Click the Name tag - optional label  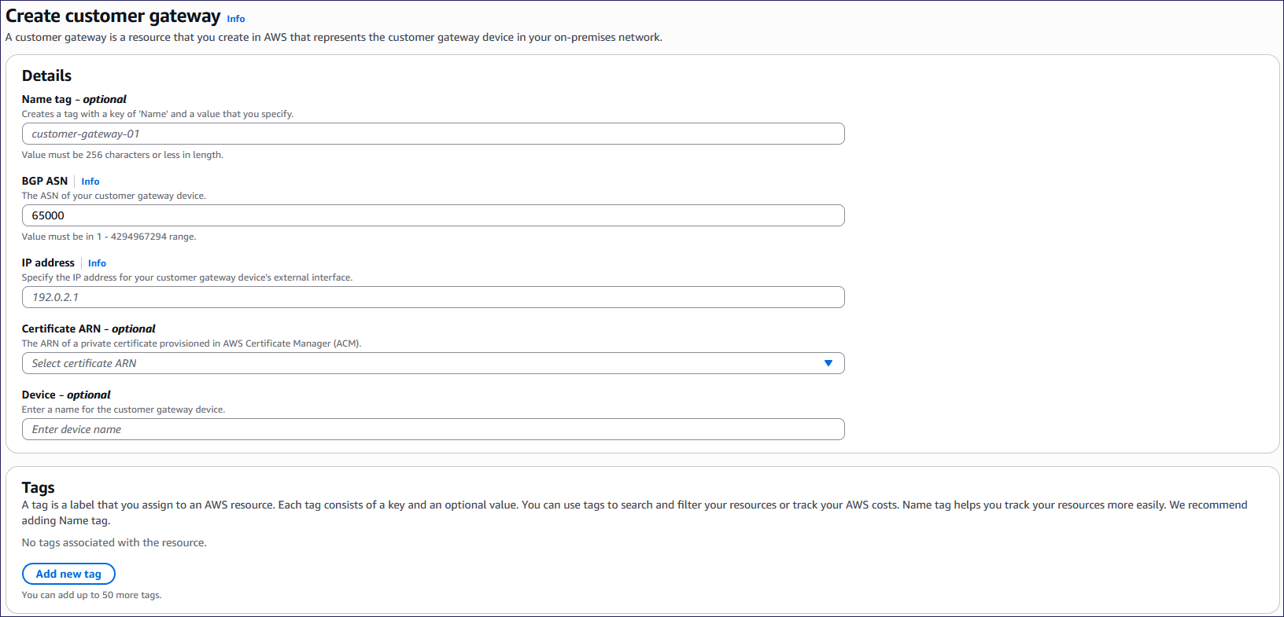(x=74, y=99)
